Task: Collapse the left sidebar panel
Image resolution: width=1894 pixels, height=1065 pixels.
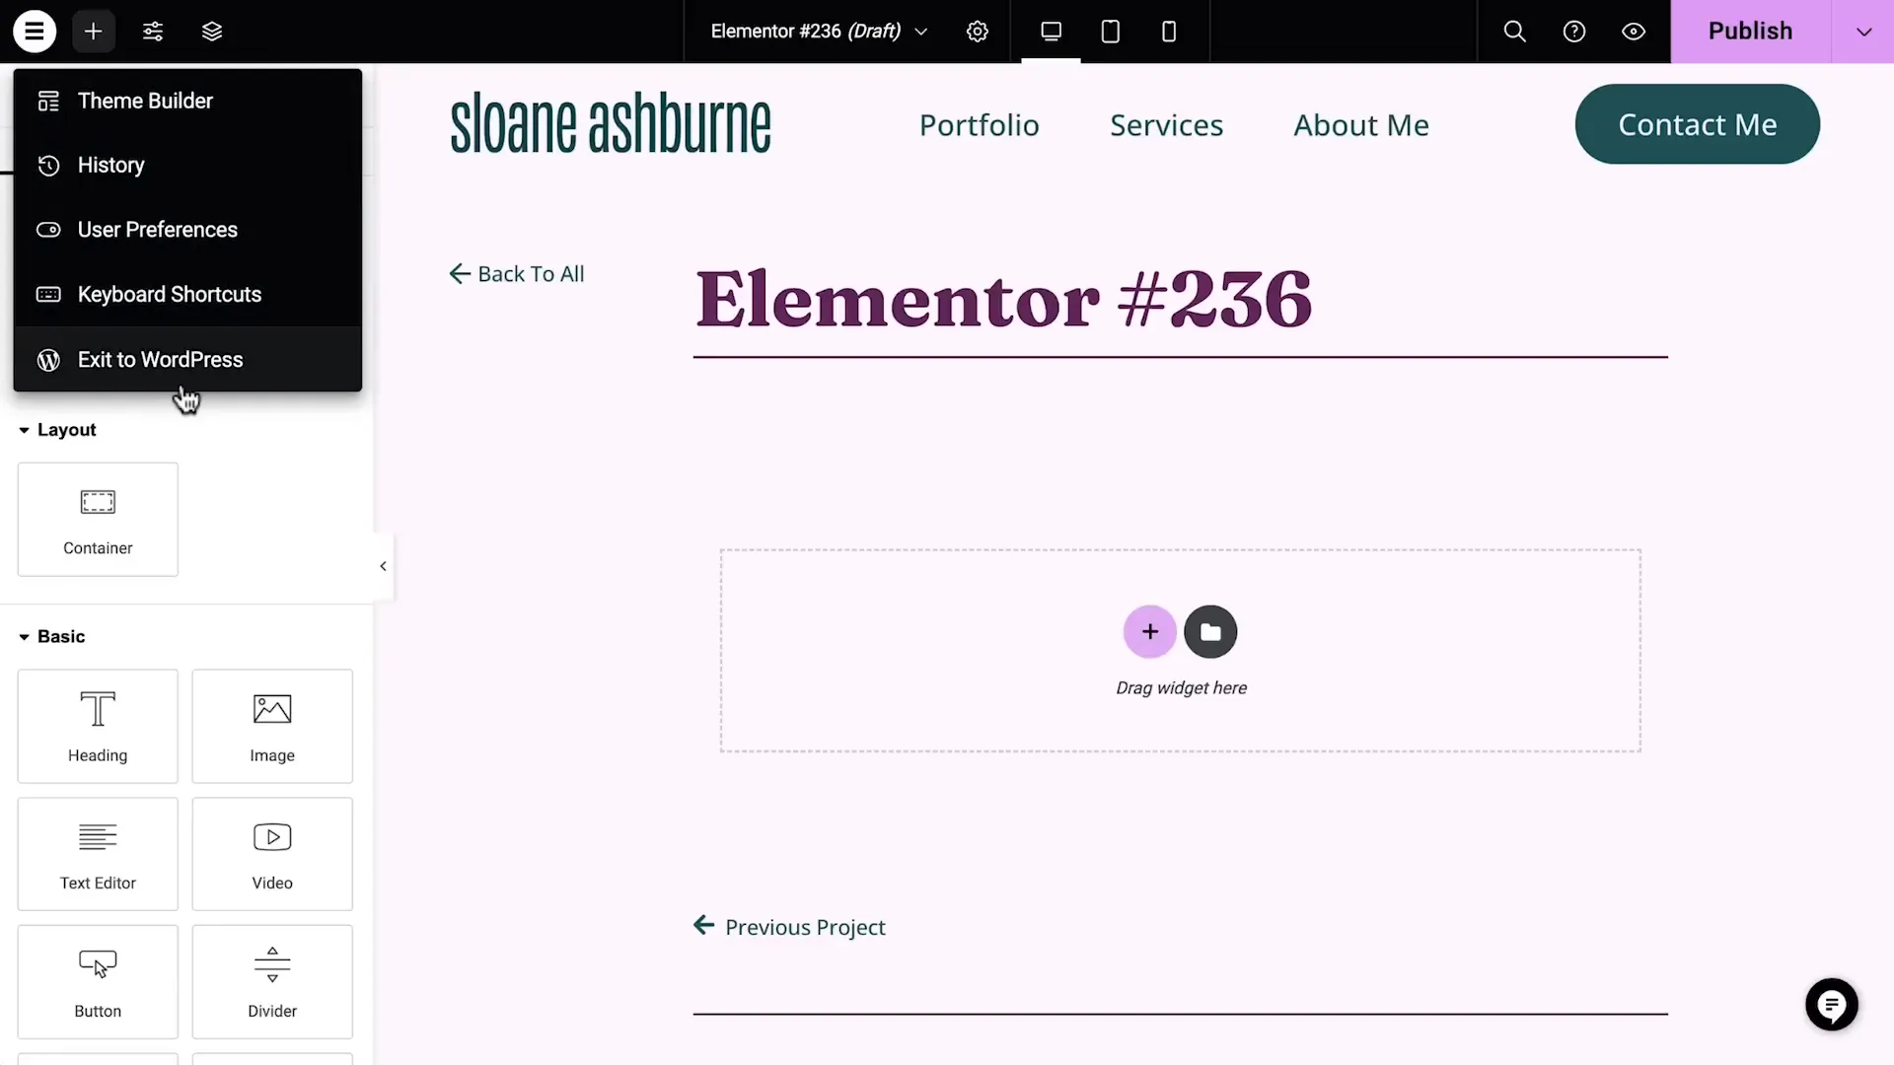Action: (384, 566)
